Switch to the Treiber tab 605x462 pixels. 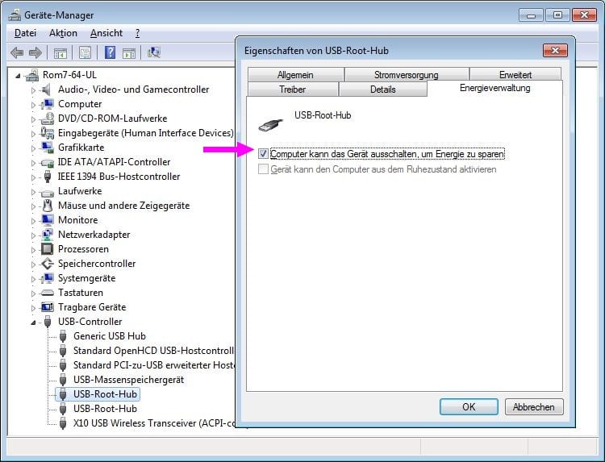tap(292, 89)
